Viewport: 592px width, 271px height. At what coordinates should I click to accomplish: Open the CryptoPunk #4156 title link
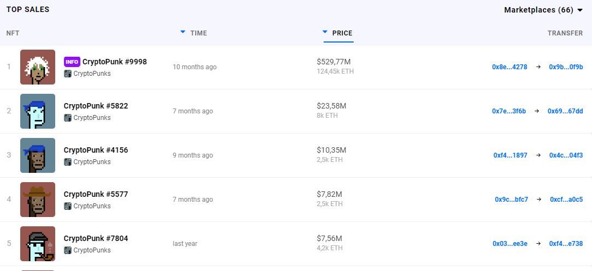[96, 150]
